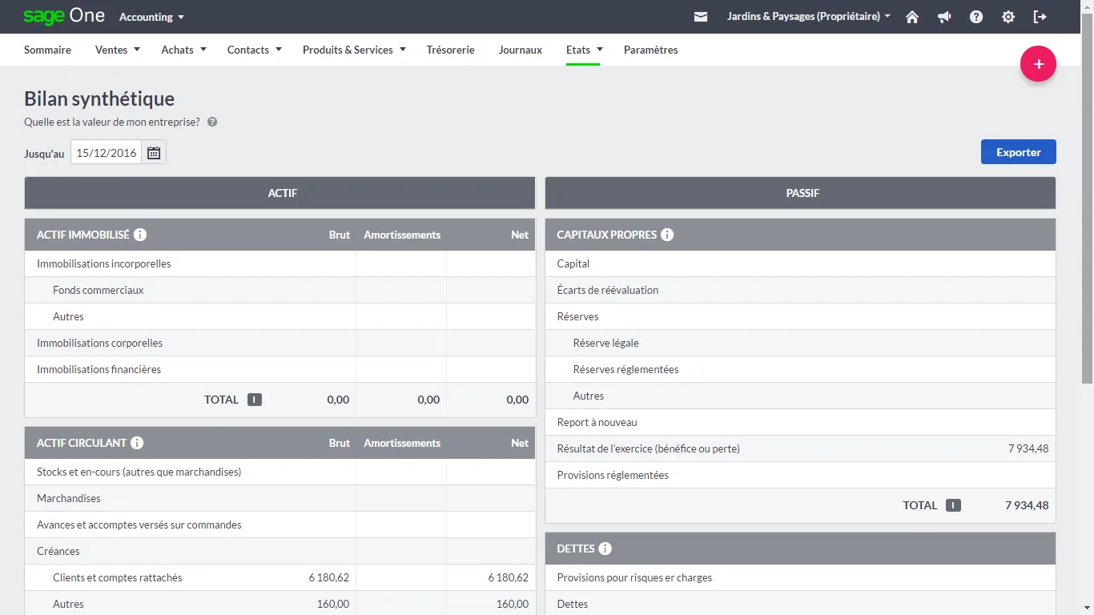Click Bilan synthétique page heading
Image resolution: width=1094 pixels, height=615 pixels.
point(99,98)
